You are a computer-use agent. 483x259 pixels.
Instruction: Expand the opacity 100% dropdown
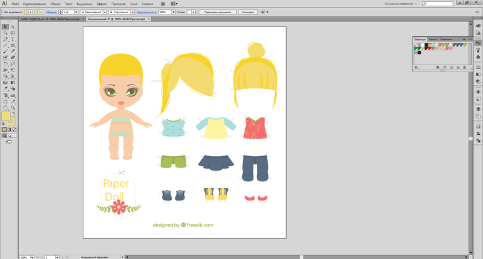tap(173, 12)
